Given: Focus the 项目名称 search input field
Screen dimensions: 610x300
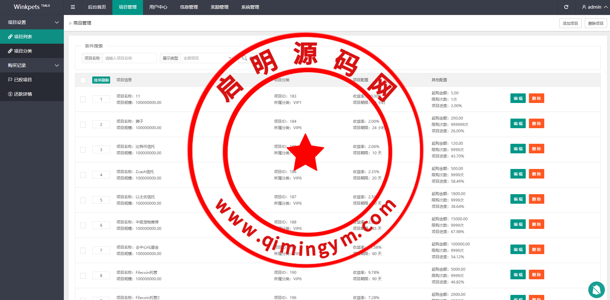Looking at the screenshot, I should [129, 58].
